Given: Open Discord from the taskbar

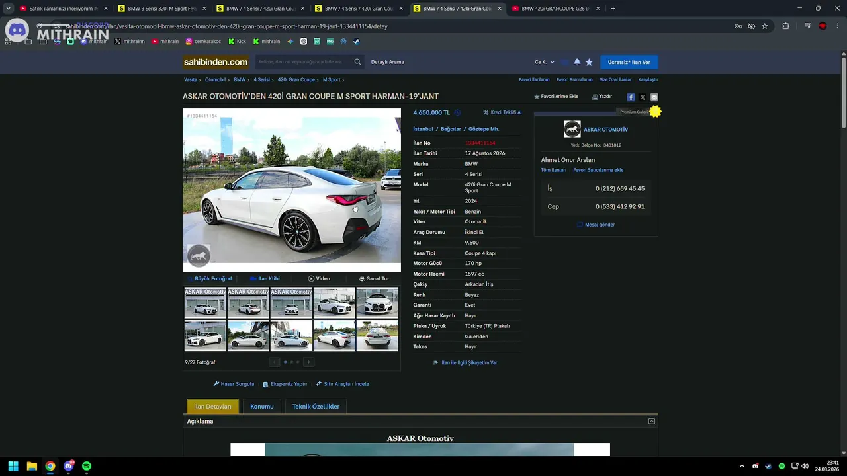Looking at the screenshot, I should coord(69,466).
